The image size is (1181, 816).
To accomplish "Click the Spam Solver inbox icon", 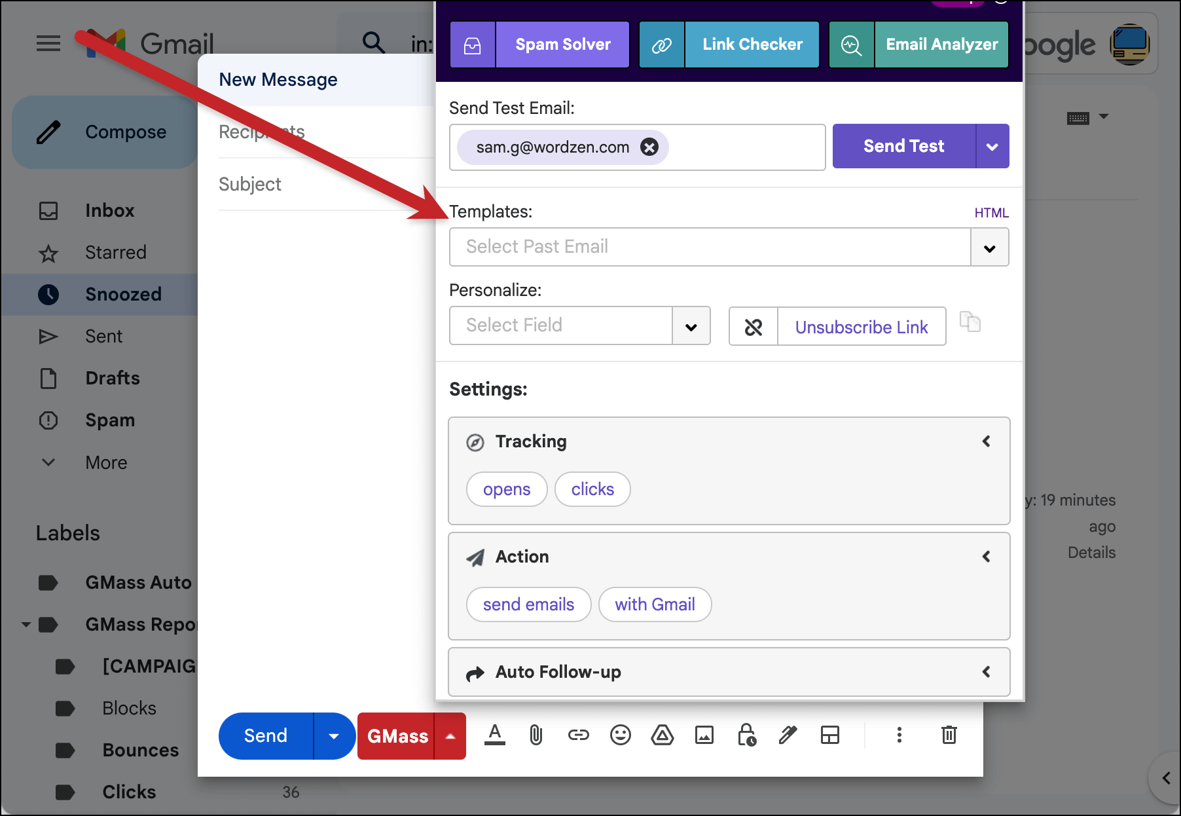I will pos(473,45).
